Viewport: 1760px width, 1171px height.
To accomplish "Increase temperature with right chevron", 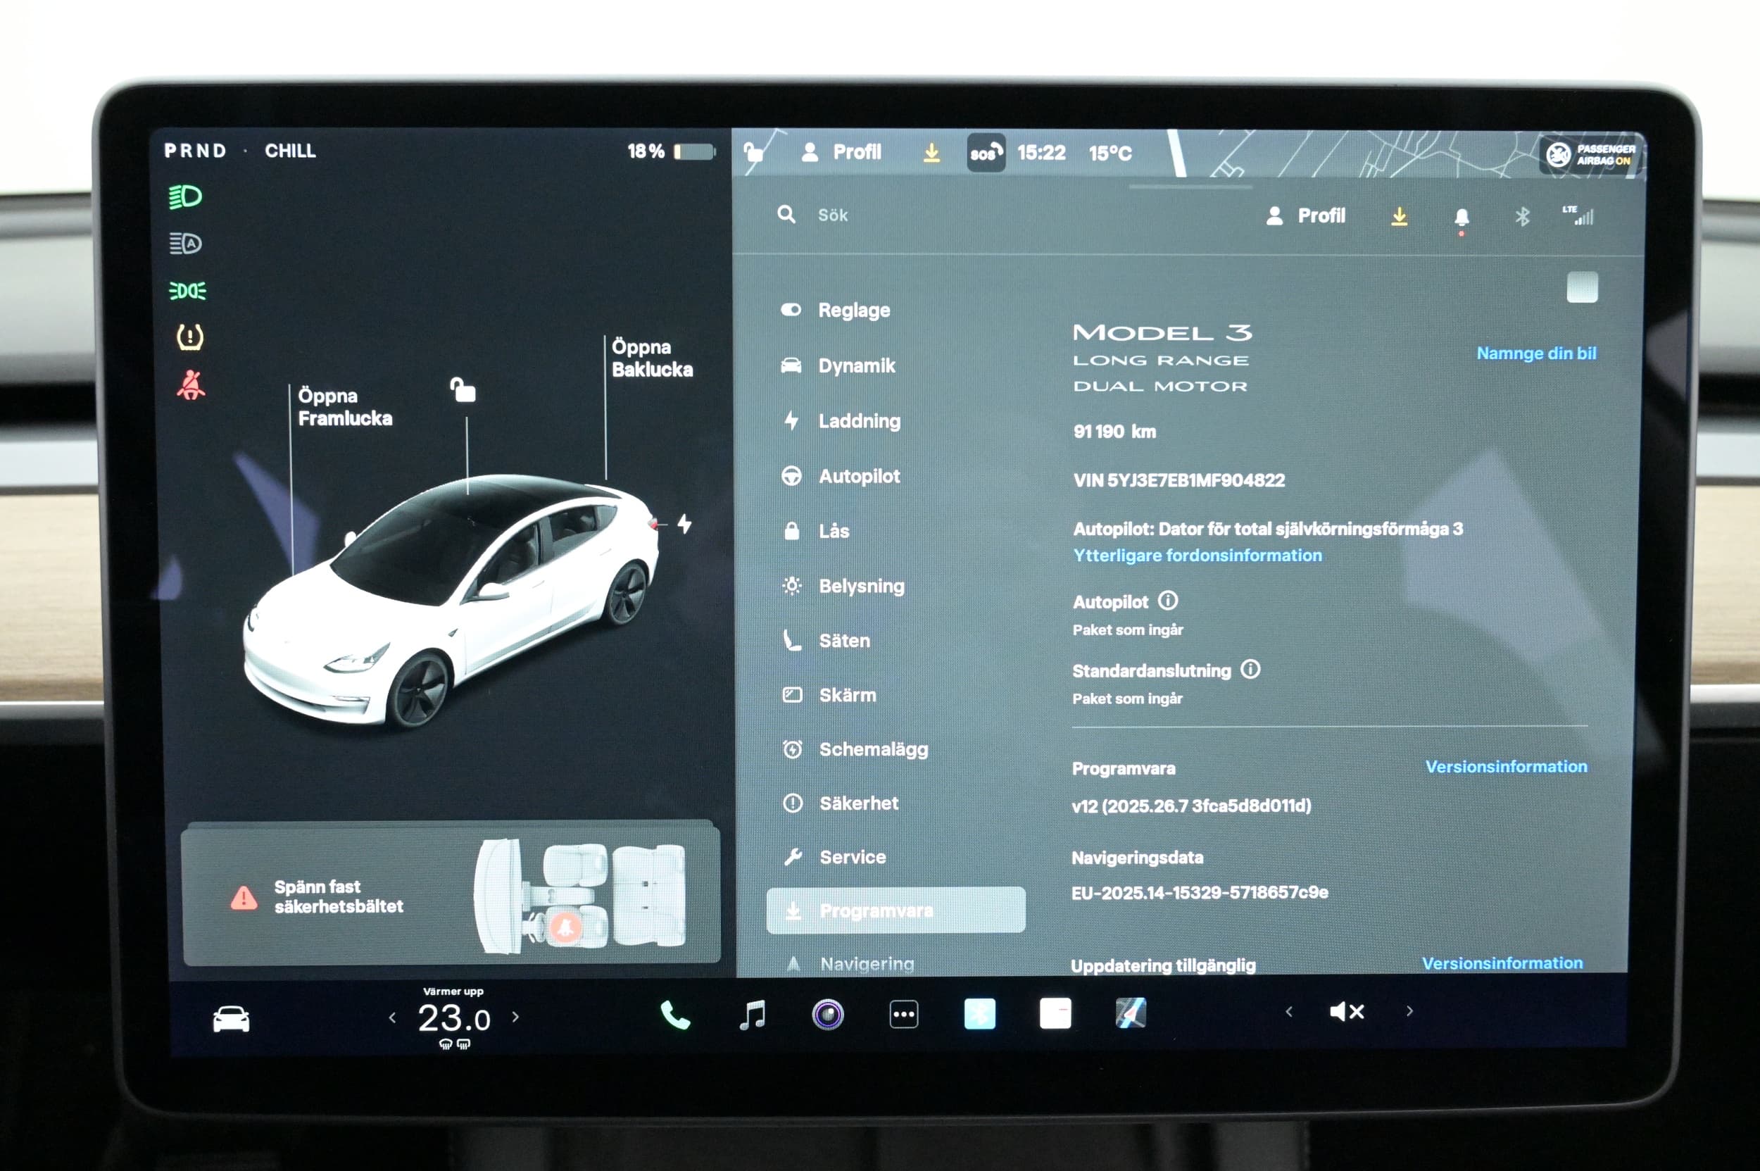I will pos(515,1016).
